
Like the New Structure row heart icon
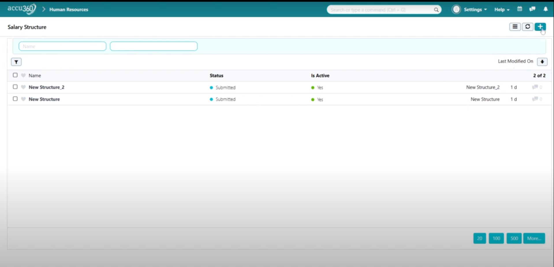tap(23, 99)
